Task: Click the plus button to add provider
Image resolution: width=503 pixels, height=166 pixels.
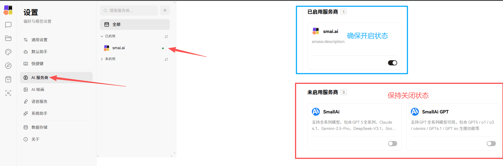Action: tap(165, 11)
